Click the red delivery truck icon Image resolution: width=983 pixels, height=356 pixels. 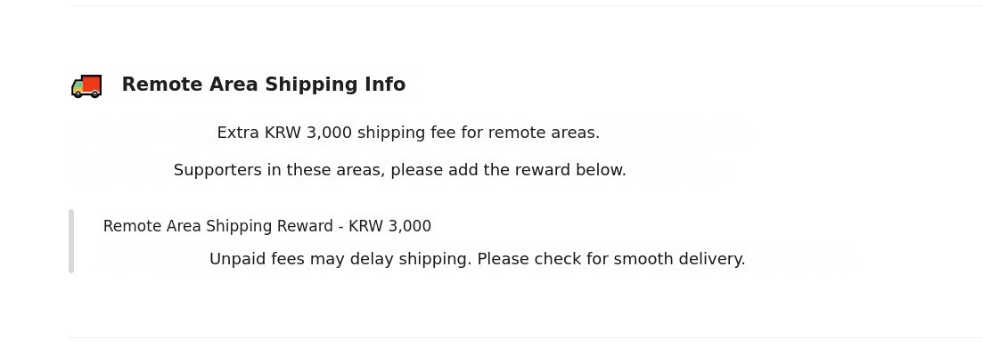[86, 85]
